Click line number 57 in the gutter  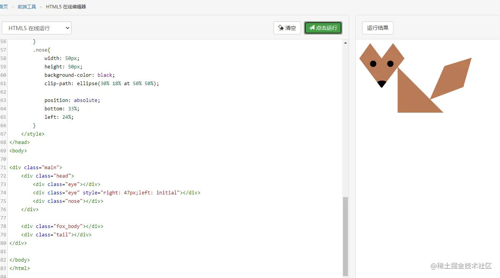pos(4,50)
